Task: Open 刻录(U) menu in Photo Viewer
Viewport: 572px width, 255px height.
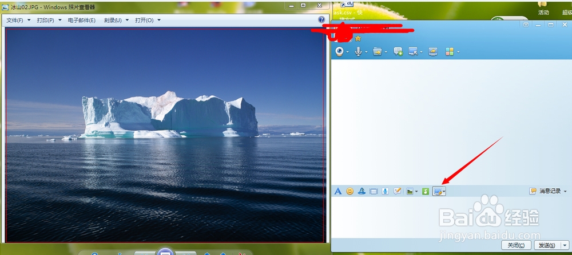Action: 116,21
